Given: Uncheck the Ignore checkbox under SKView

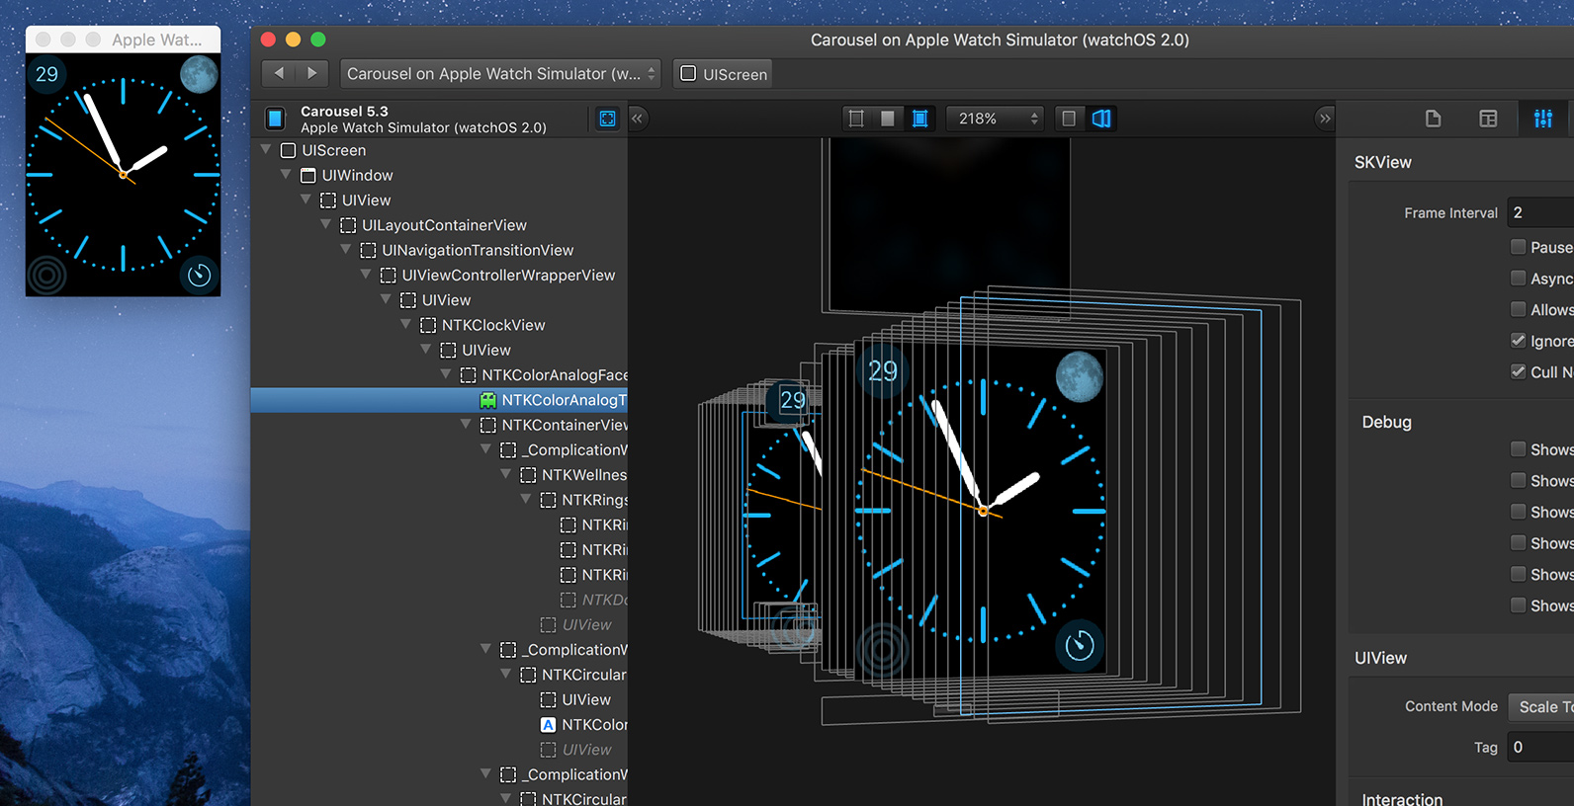Looking at the screenshot, I should (1518, 341).
